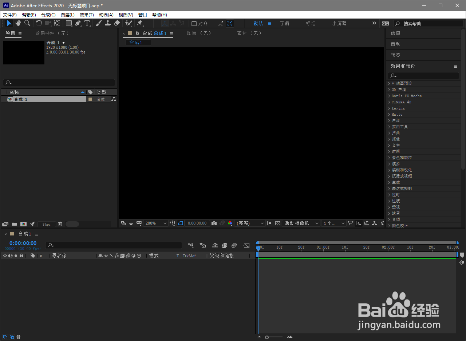Expand the workspace overflow double-arrow
The width and height of the screenshot is (466, 341).
pos(374,23)
